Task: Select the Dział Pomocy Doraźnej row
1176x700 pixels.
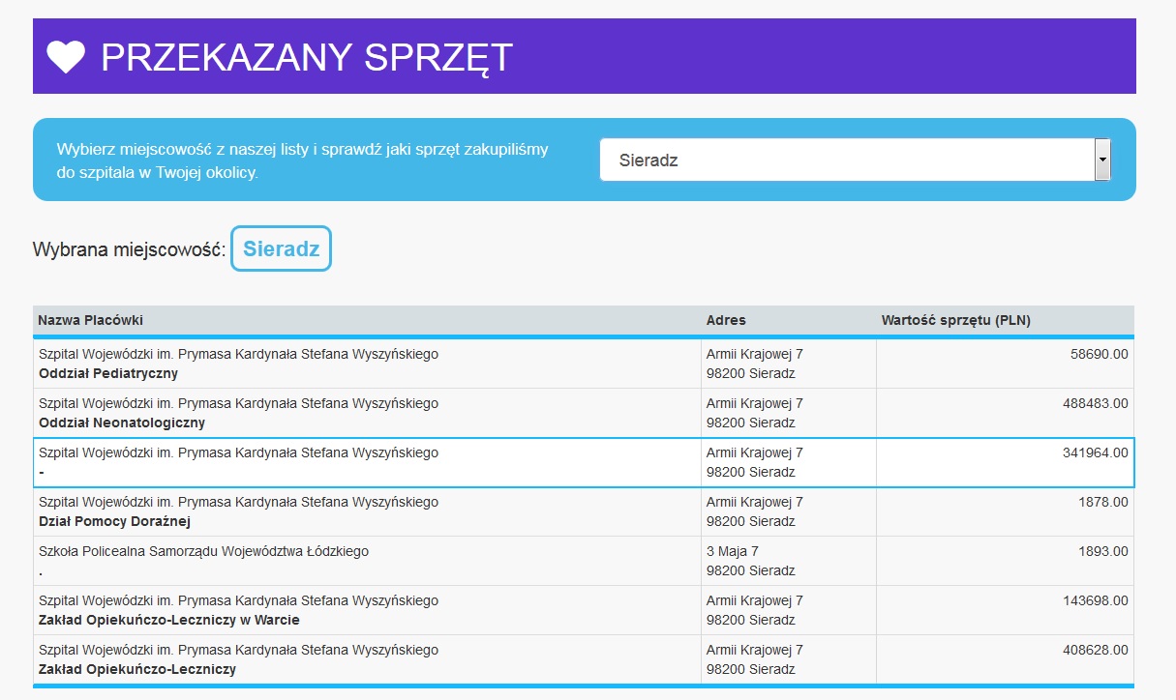Action: tap(367, 511)
